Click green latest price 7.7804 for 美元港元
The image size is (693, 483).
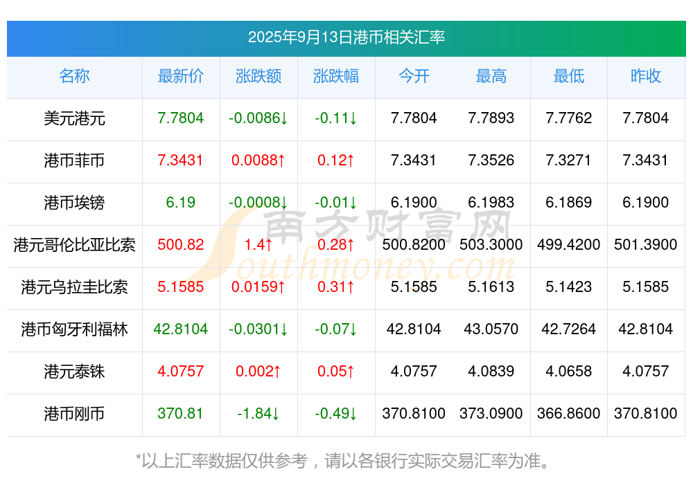[180, 118]
